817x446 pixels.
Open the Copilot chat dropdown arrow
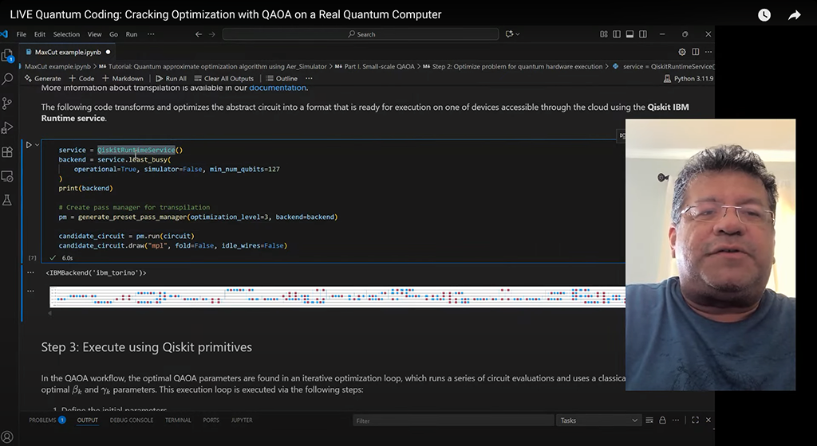tap(518, 34)
